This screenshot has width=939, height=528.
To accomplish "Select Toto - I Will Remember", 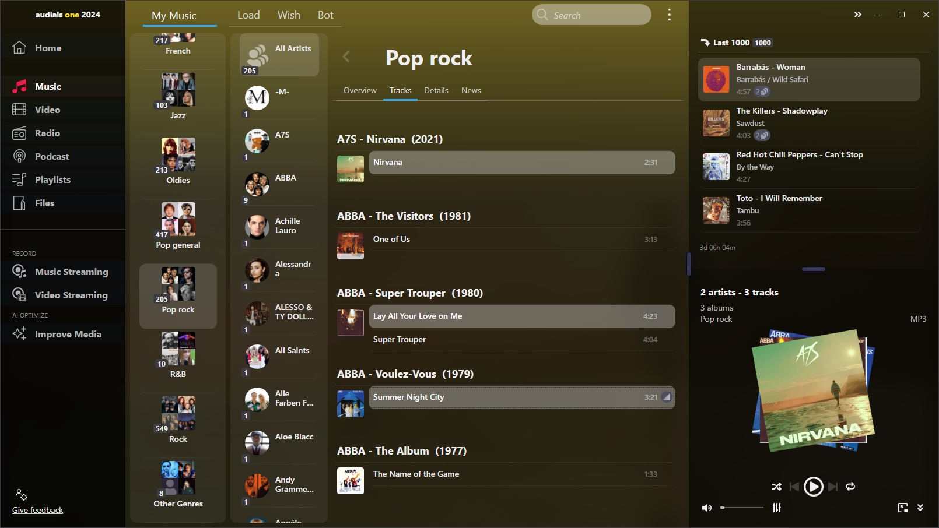I will point(809,210).
